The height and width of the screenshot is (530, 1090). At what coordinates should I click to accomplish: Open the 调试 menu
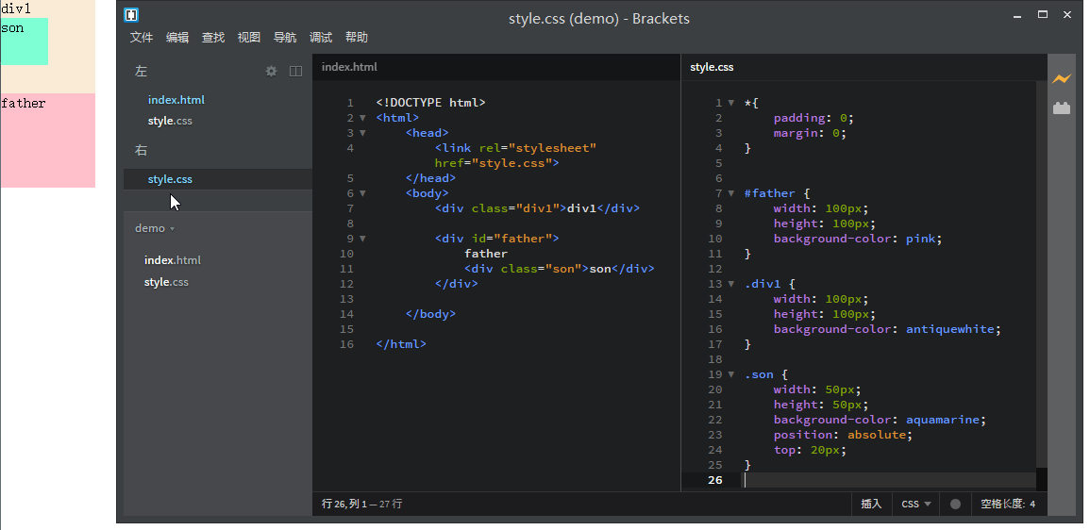tap(321, 38)
